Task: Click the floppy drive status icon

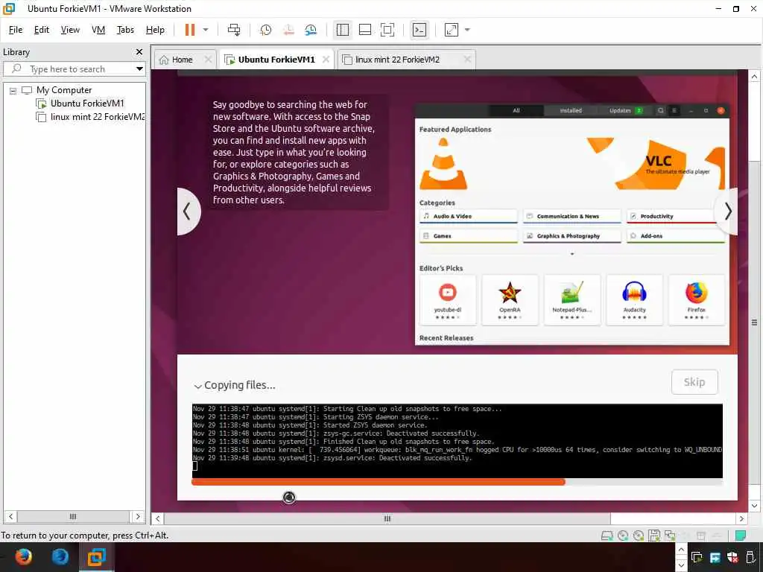Action: 654,536
